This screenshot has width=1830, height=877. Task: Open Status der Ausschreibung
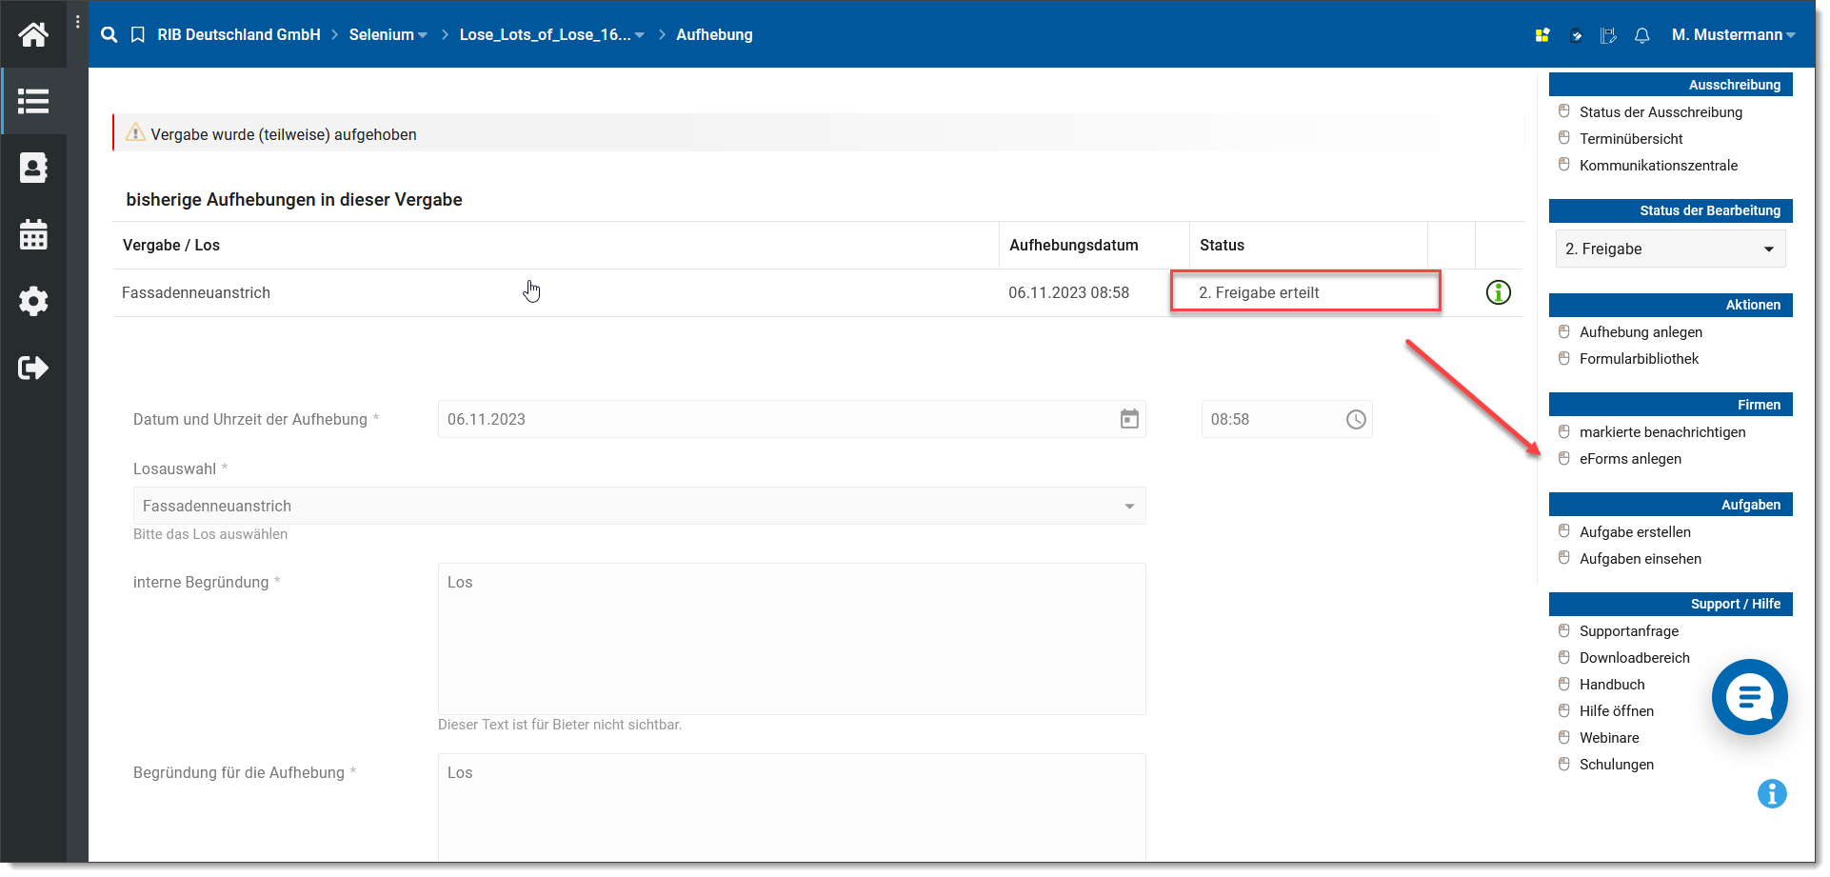click(1661, 111)
